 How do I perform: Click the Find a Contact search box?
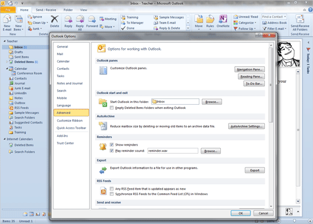click(x=274, y=17)
